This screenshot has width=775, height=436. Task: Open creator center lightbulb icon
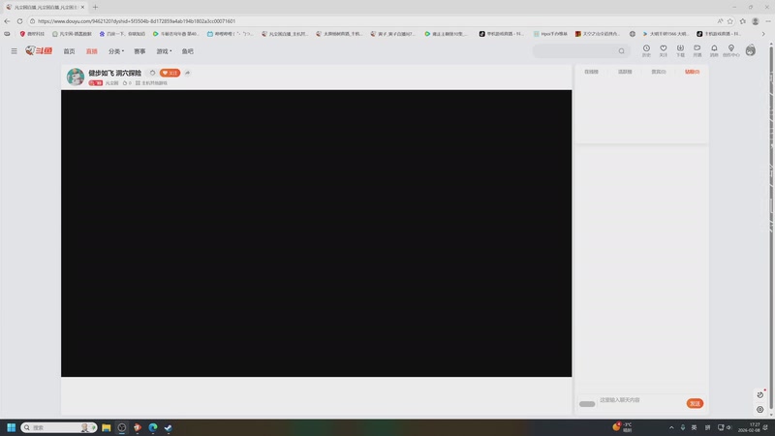click(x=731, y=50)
